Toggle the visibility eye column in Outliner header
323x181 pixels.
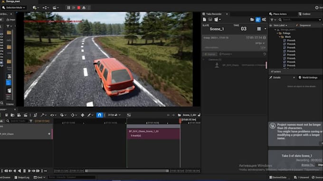(x=271, y=25)
